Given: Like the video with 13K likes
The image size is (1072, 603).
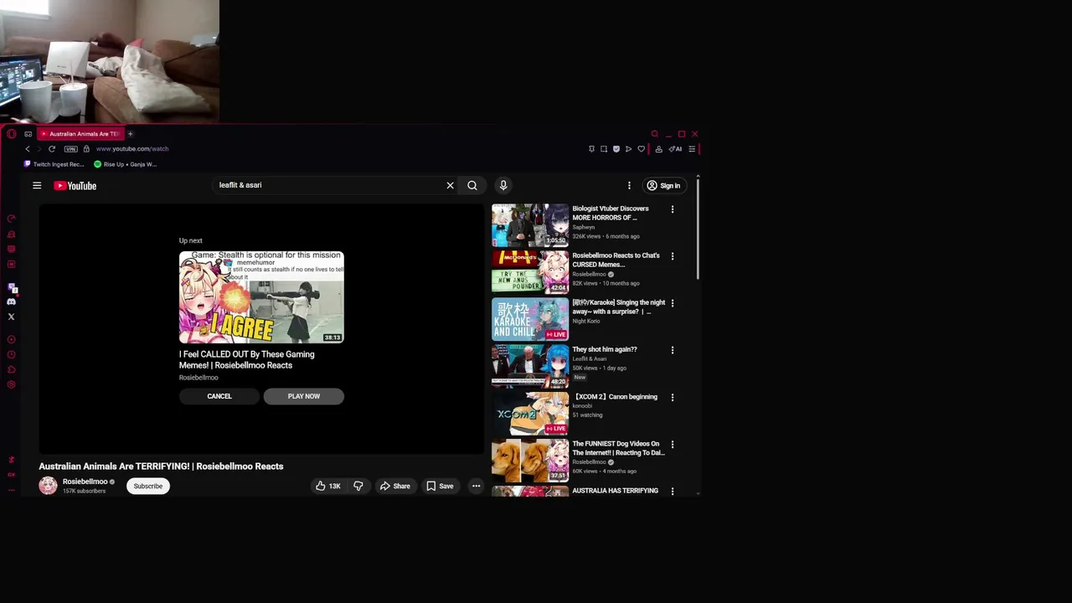Looking at the screenshot, I should point(327,486).
